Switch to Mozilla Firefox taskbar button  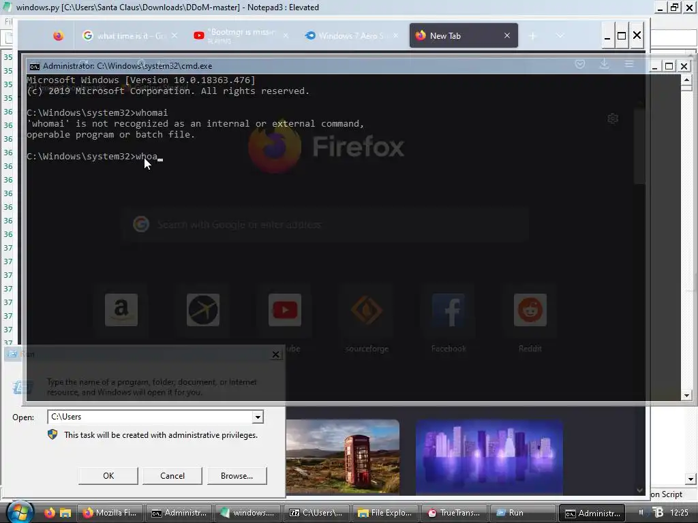pos(110,513)
